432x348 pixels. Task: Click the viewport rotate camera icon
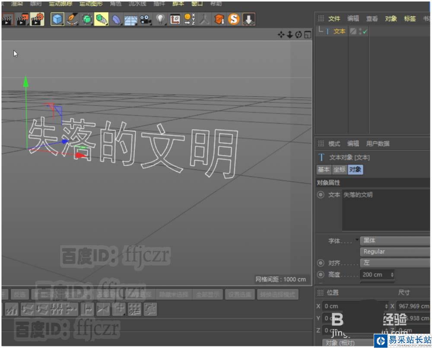[299, 35]
